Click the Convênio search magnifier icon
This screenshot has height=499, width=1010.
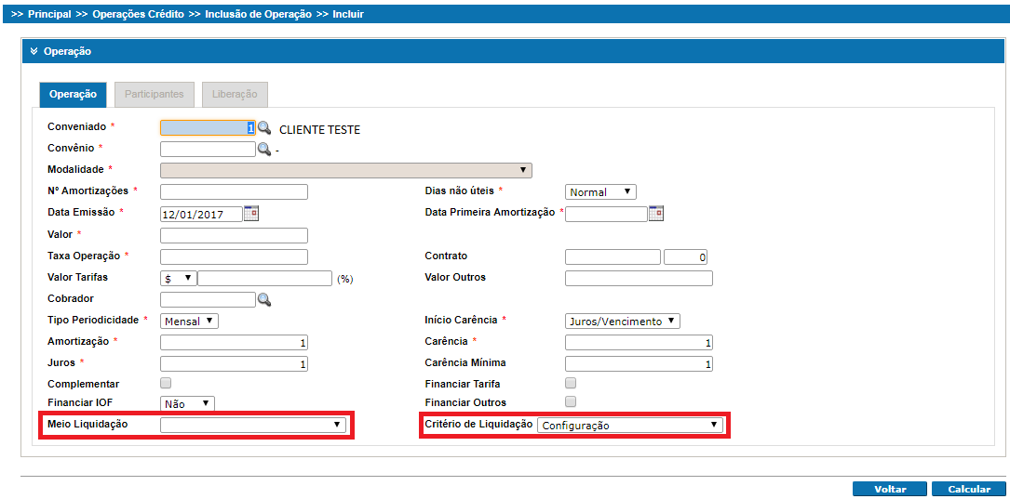coord(264,149)
